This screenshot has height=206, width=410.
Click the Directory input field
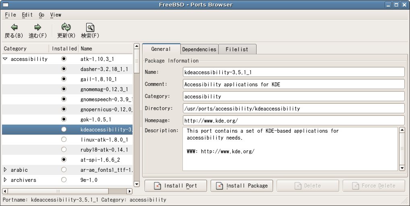tap(294, 108)
